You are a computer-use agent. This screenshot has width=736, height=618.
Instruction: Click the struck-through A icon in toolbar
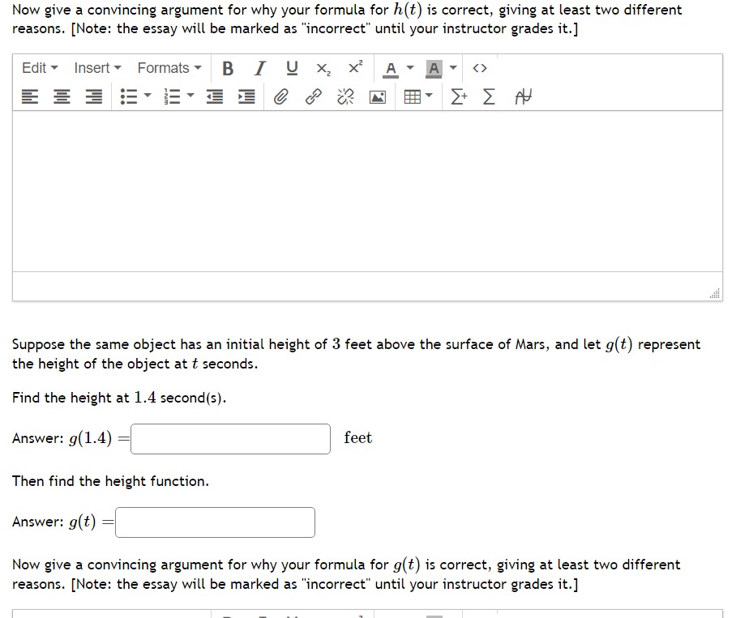(523, 96)
